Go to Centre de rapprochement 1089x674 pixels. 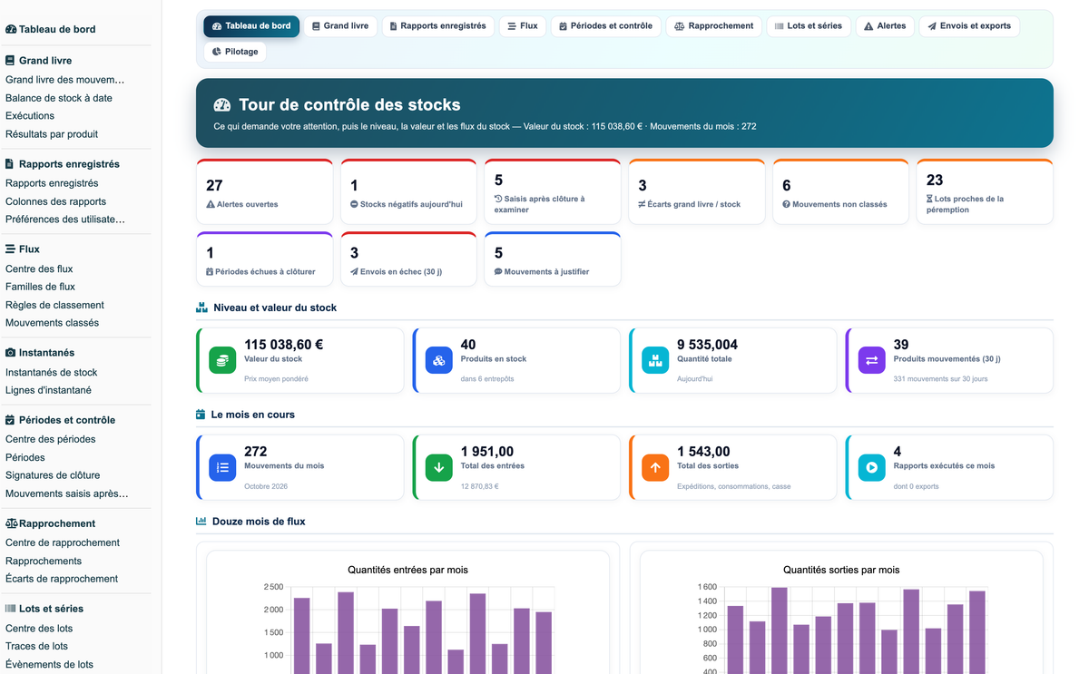pos(63,542)
